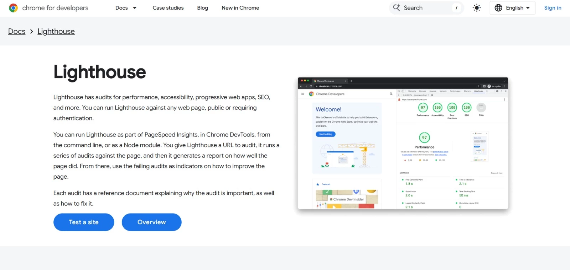Toggle the light/dark theme sun icon
Screen dimensions: 570x270
point(477,8)
